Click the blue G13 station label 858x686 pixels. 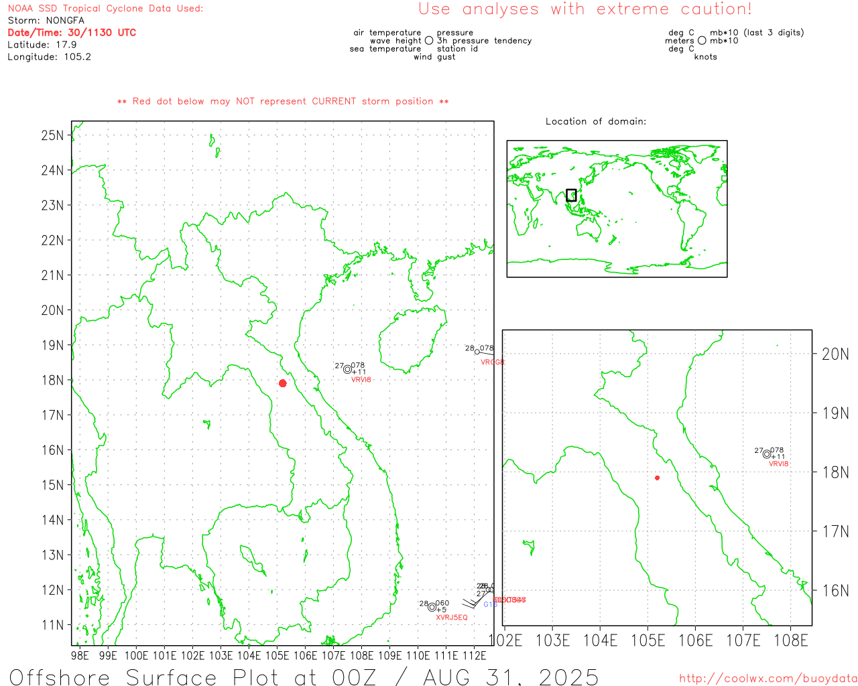tap(490, 605)
